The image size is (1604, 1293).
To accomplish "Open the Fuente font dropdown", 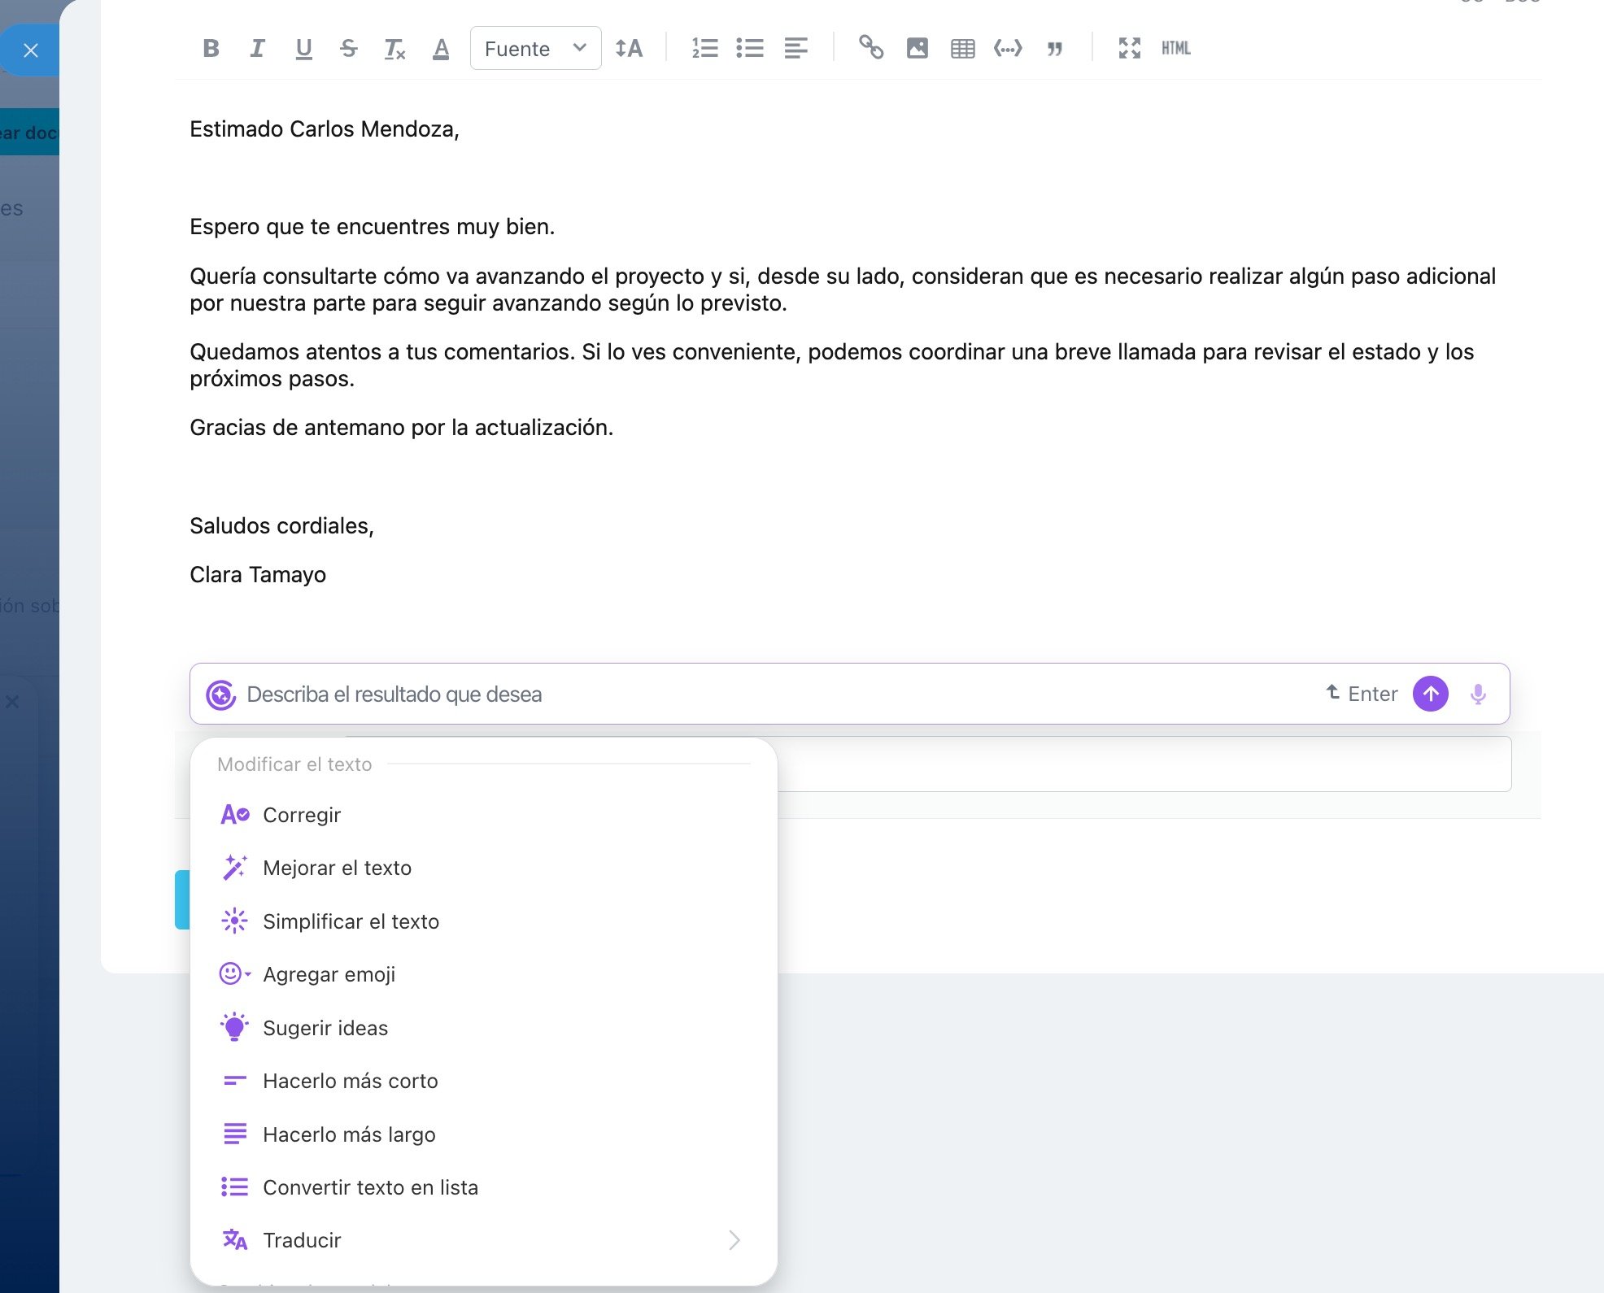I will pos(535,49).
